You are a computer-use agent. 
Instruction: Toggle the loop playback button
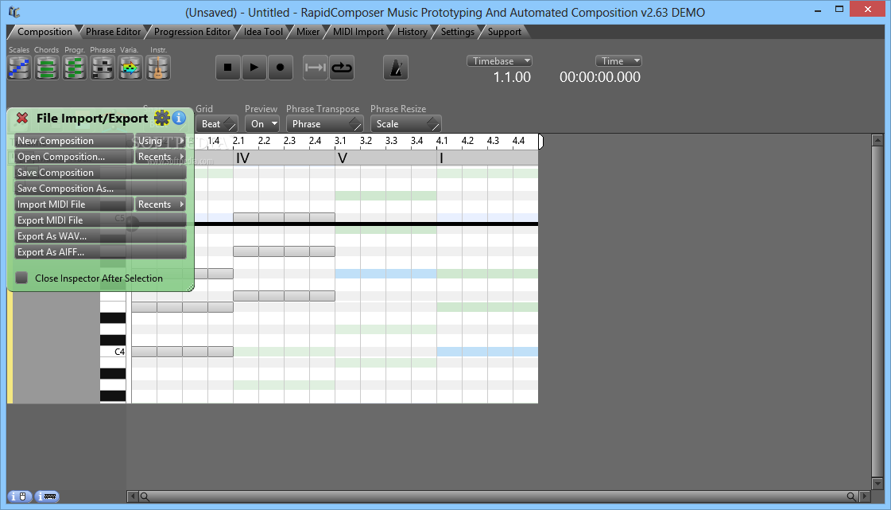pos(342,68)
